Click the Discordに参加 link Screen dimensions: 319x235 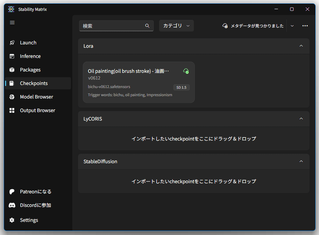(38, 205)
